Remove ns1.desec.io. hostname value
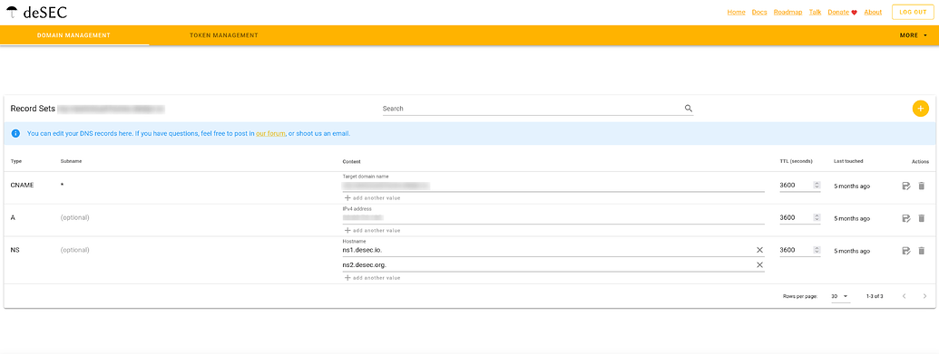The image size is (939, 354). [760, 250]
